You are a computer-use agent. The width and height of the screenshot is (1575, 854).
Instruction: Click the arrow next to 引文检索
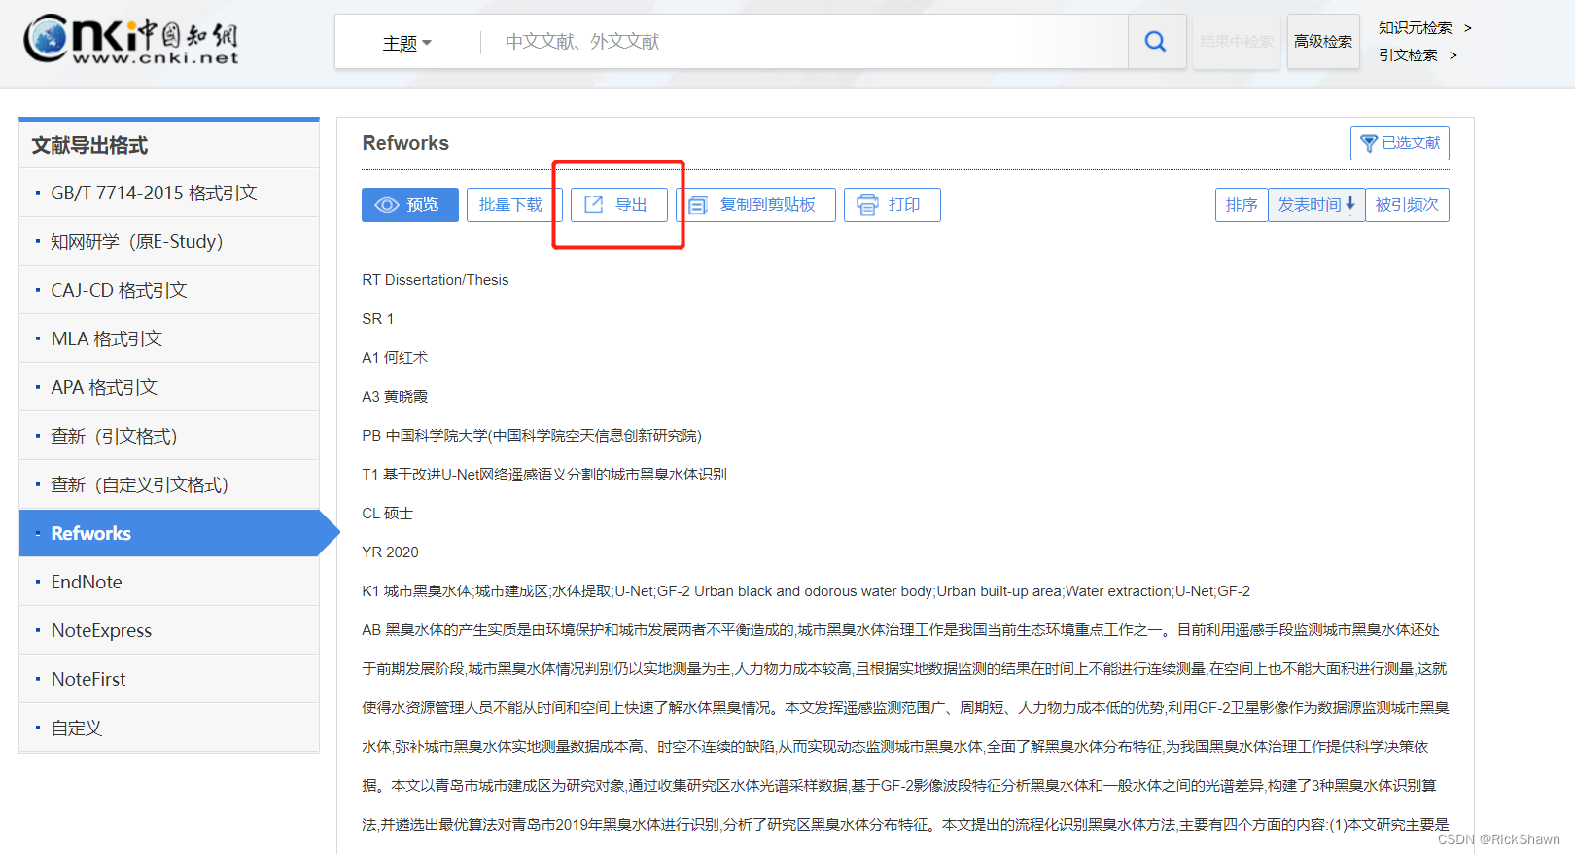tap(1453, 55)
